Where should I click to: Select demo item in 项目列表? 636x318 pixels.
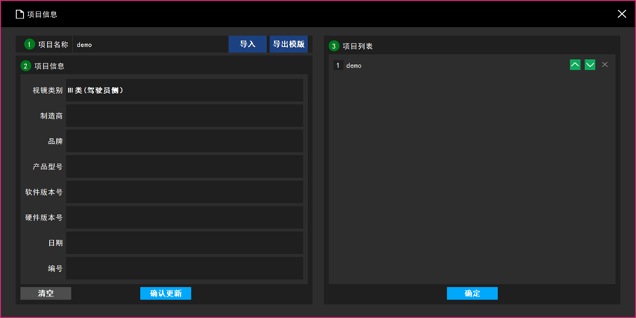(427, 65)
